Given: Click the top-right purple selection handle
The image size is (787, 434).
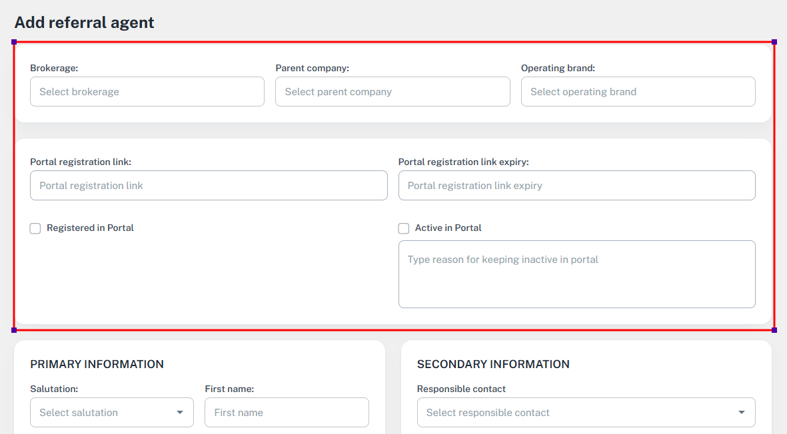Looking at the screenshot, I should (774, 42).
